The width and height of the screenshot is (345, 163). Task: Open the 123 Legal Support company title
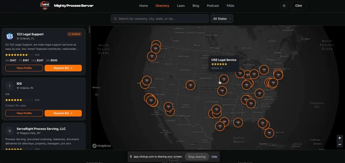tap(30, 34)
